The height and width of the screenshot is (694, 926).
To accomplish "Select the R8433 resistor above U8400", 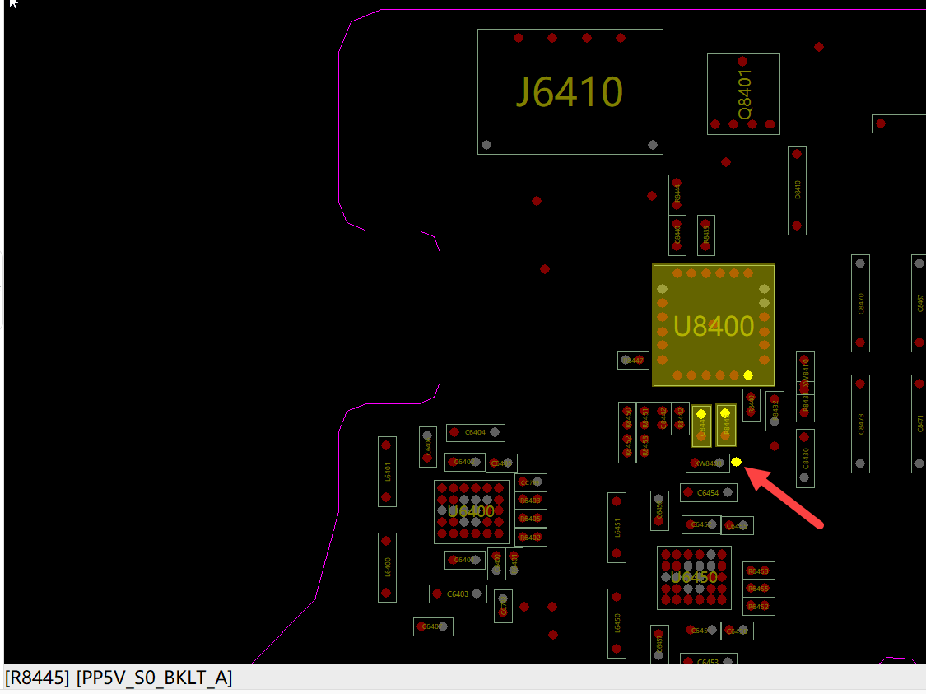I will (705, 235).
